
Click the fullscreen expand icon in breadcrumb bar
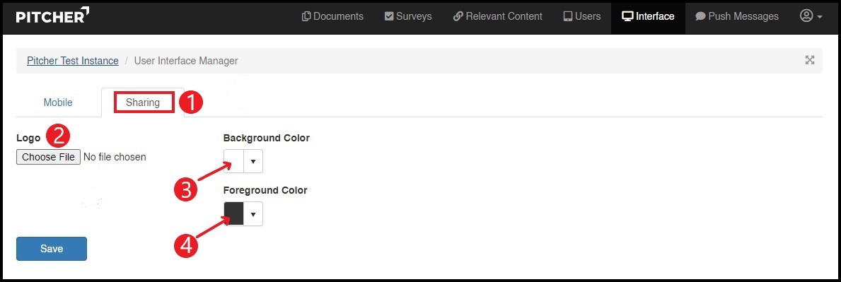[x=810, y=60]
